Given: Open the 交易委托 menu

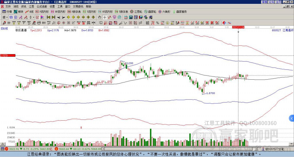Looking at the screenshot, I should 78,7.
